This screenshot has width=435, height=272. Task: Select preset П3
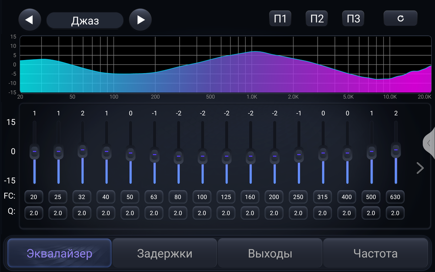[353, 18]
